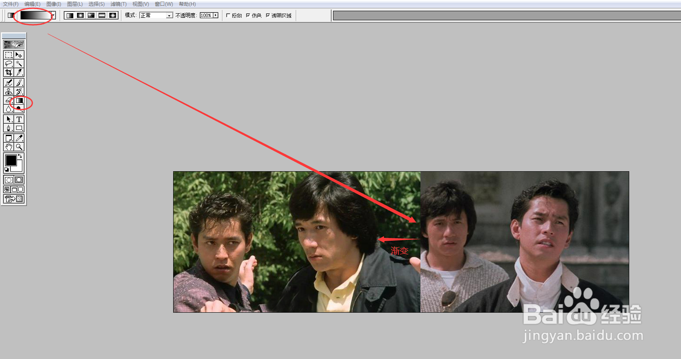Viewport: 681px width, 359px height.
Task: Toggle the 透明区域 transparency checkbox
Action: click(x=268, y=15)
